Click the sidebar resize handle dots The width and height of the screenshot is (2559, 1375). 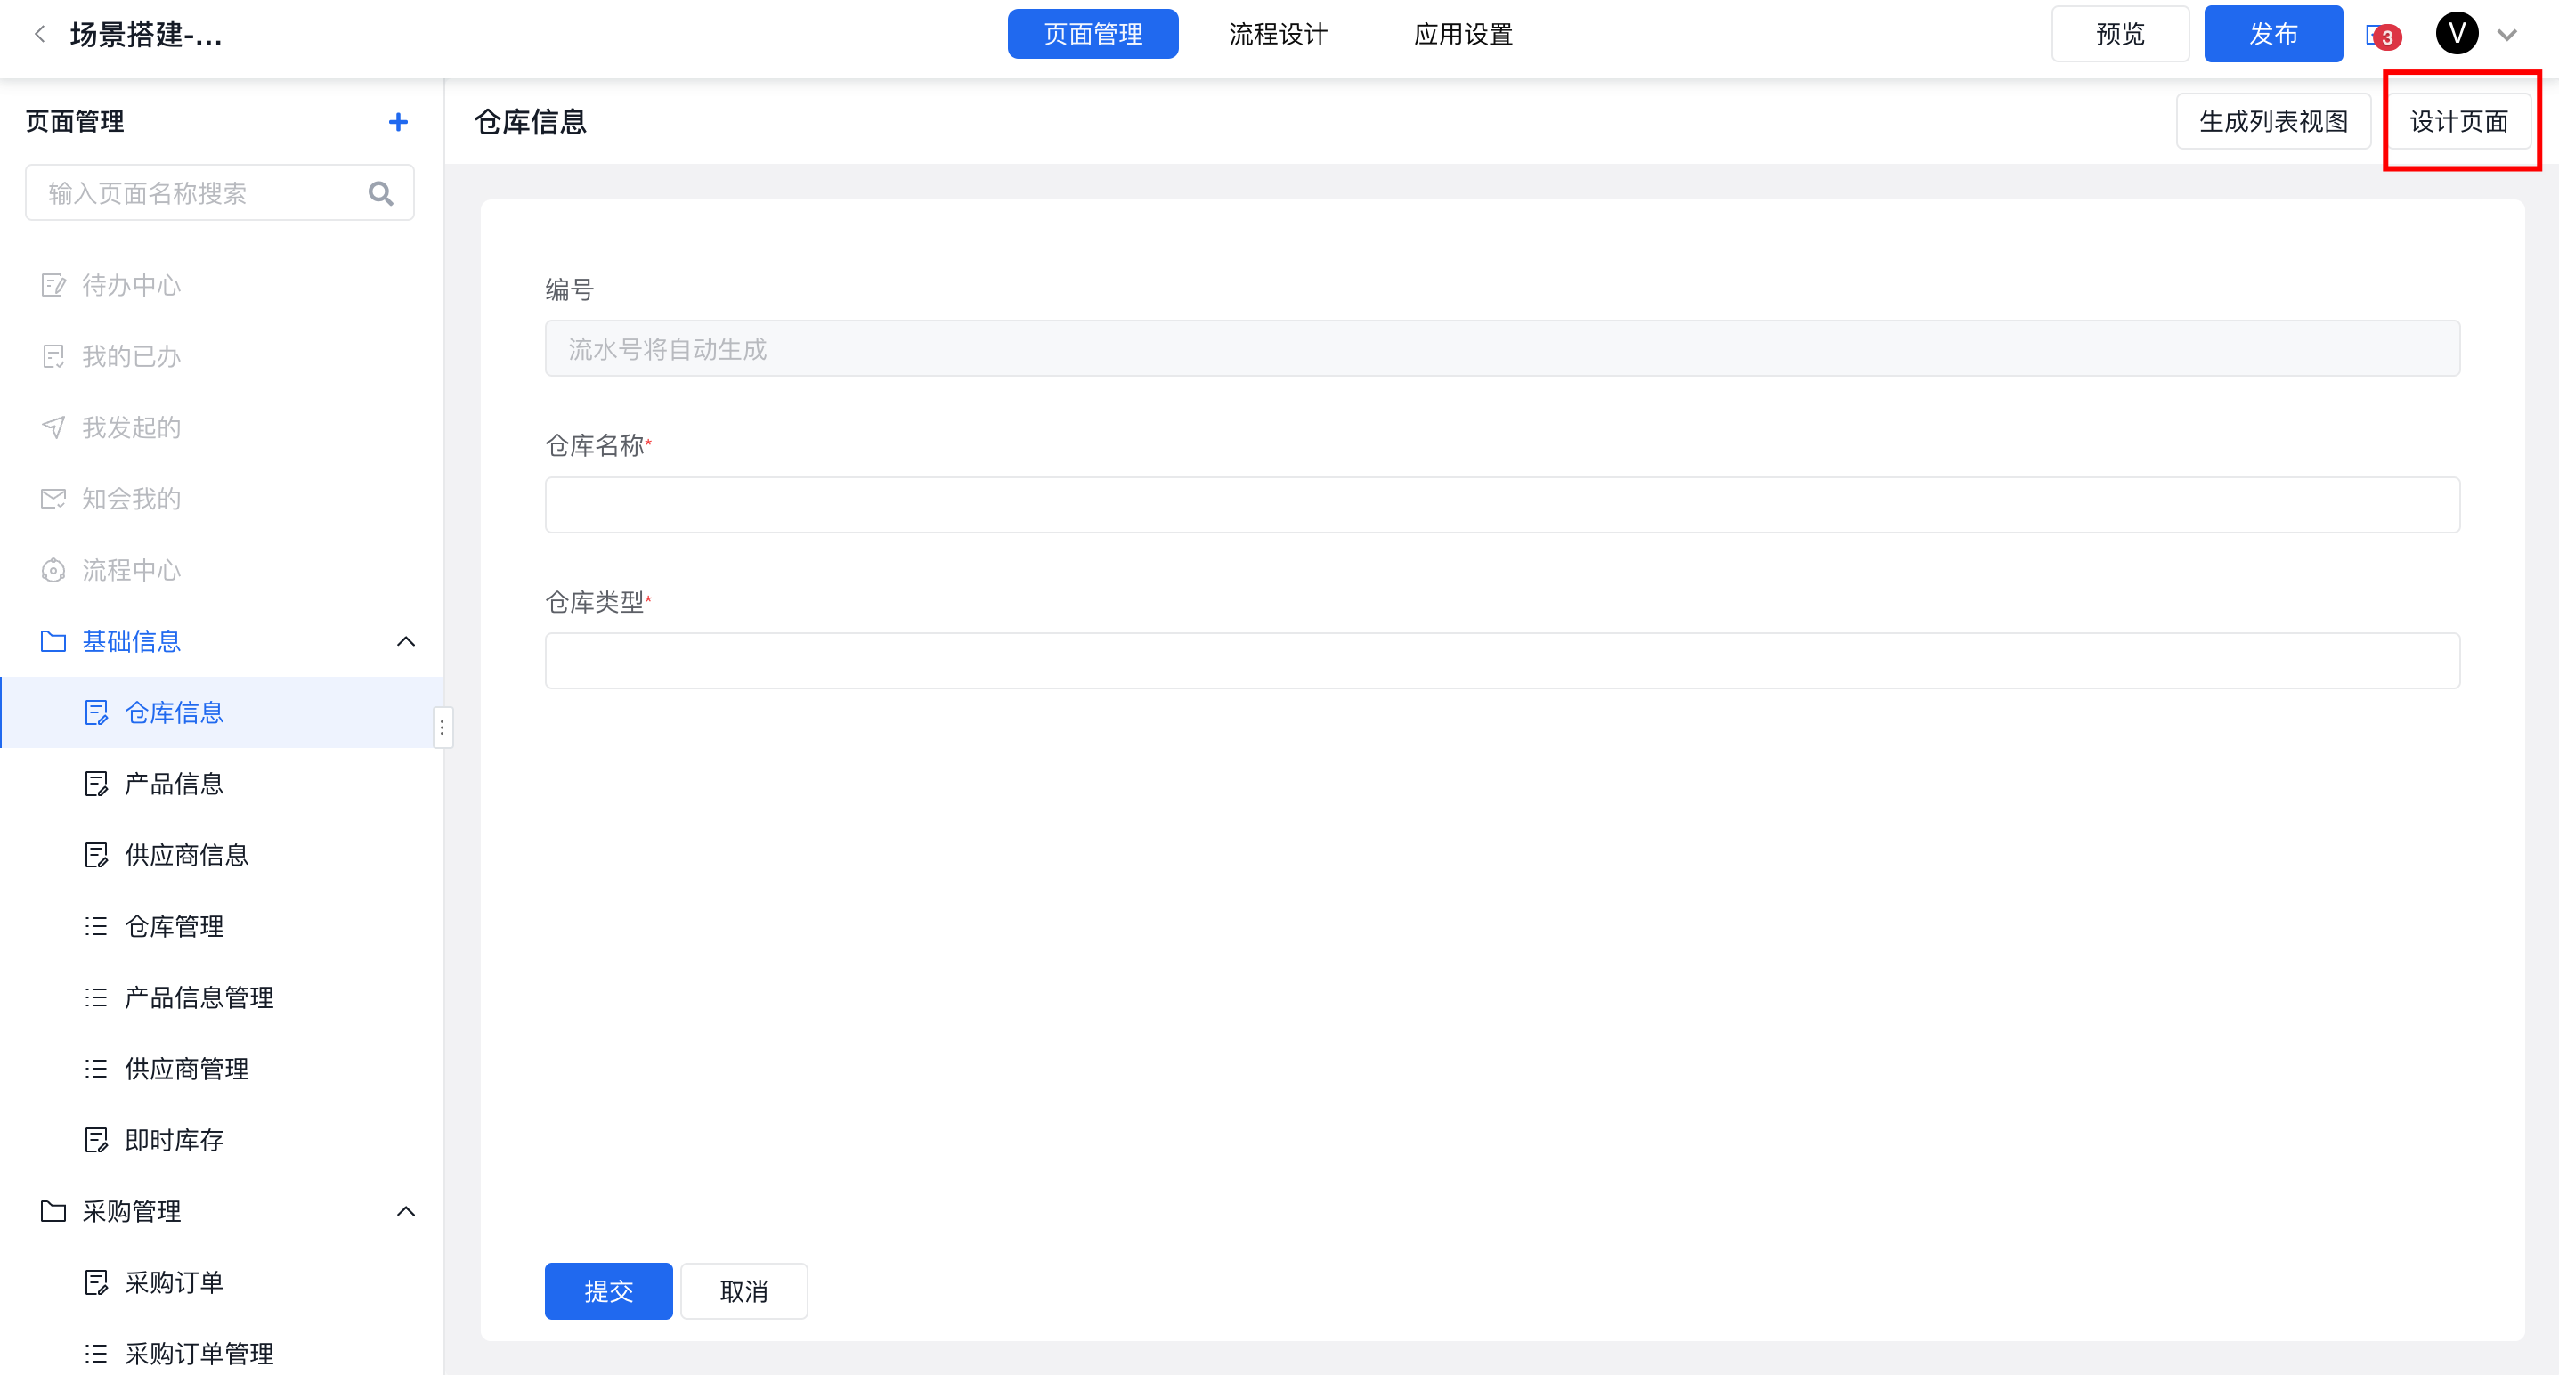coord(442,728)
